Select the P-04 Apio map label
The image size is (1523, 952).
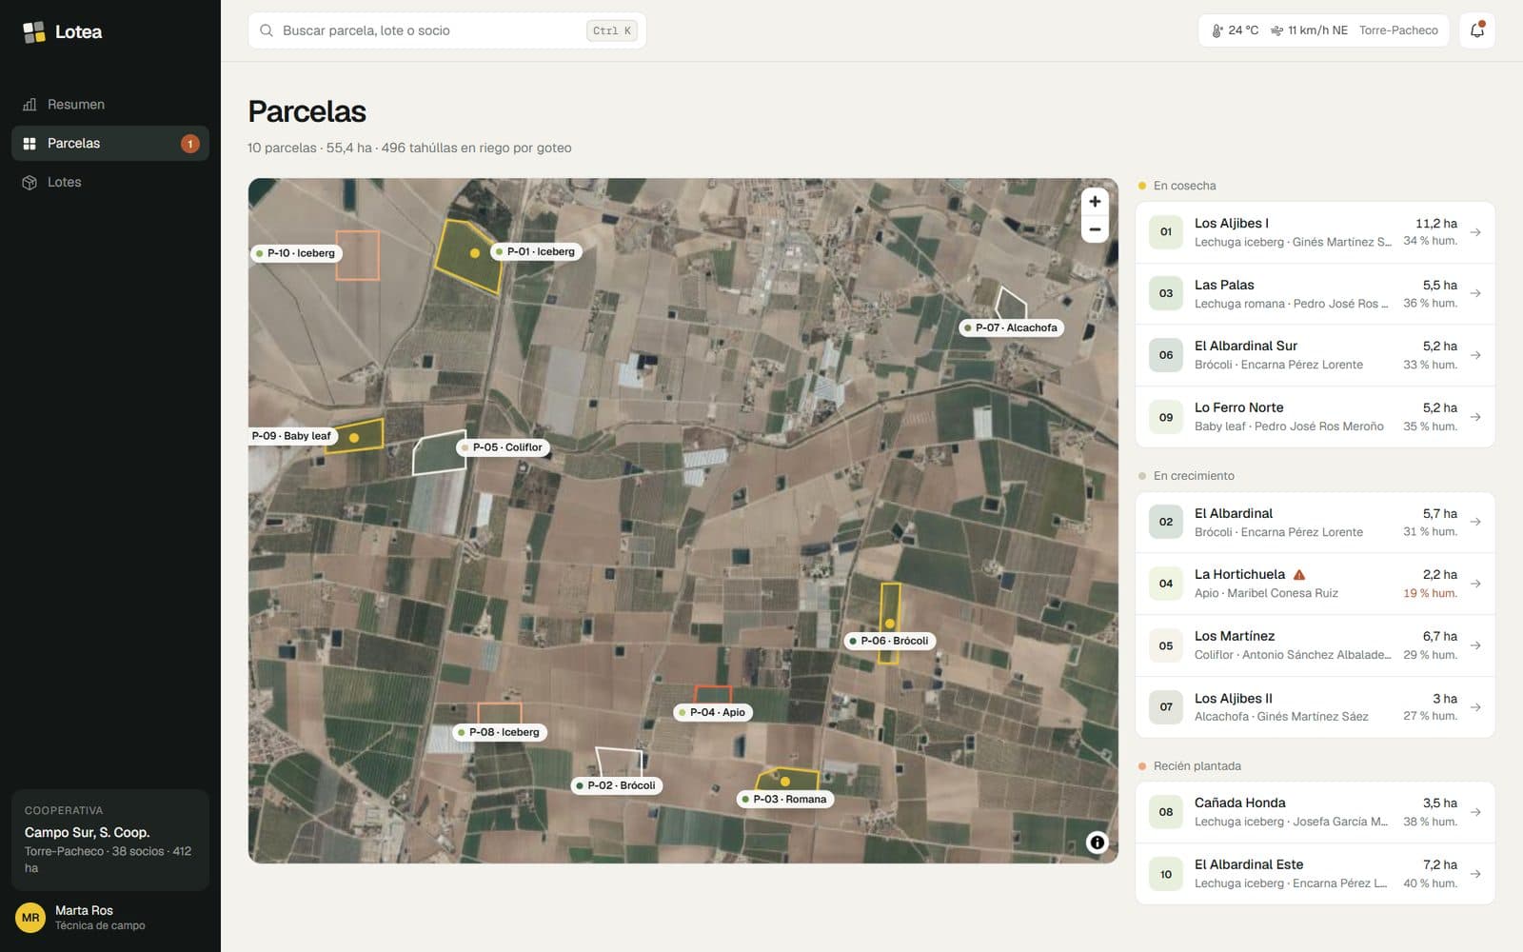712,712
